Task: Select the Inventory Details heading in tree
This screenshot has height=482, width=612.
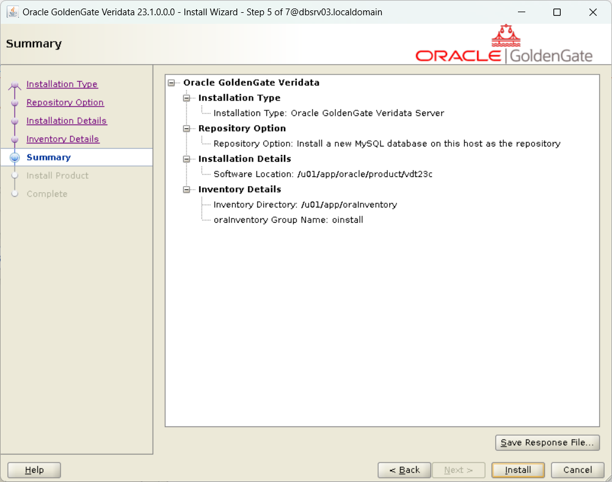Action: click(x=239, y=189)
